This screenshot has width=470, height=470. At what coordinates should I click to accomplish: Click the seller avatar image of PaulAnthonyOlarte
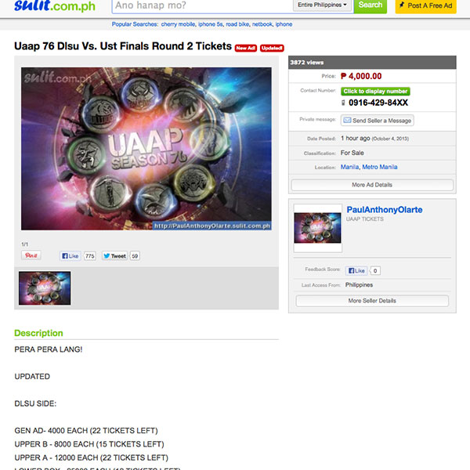pyautogui.click(x=318, y=228)
